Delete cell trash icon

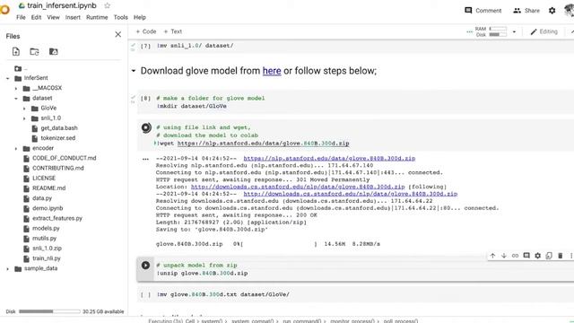(x=560, y=256)
